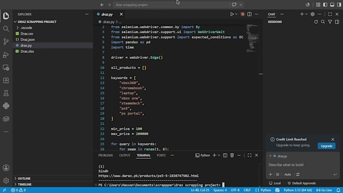
Task: Show additional activity bar views
Action: (6, 132)
